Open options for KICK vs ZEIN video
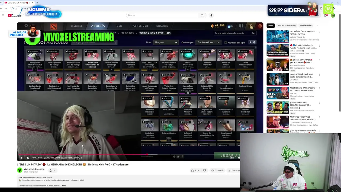341x192 pixels. (319, 60)
